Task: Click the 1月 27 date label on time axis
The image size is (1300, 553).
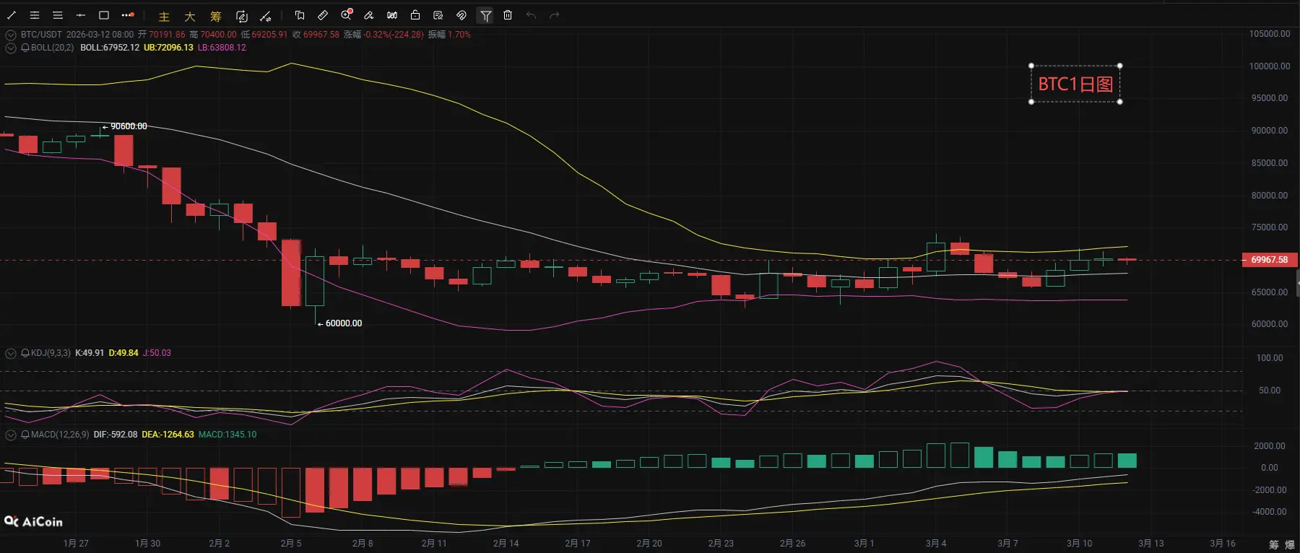Action: point(76,544)
